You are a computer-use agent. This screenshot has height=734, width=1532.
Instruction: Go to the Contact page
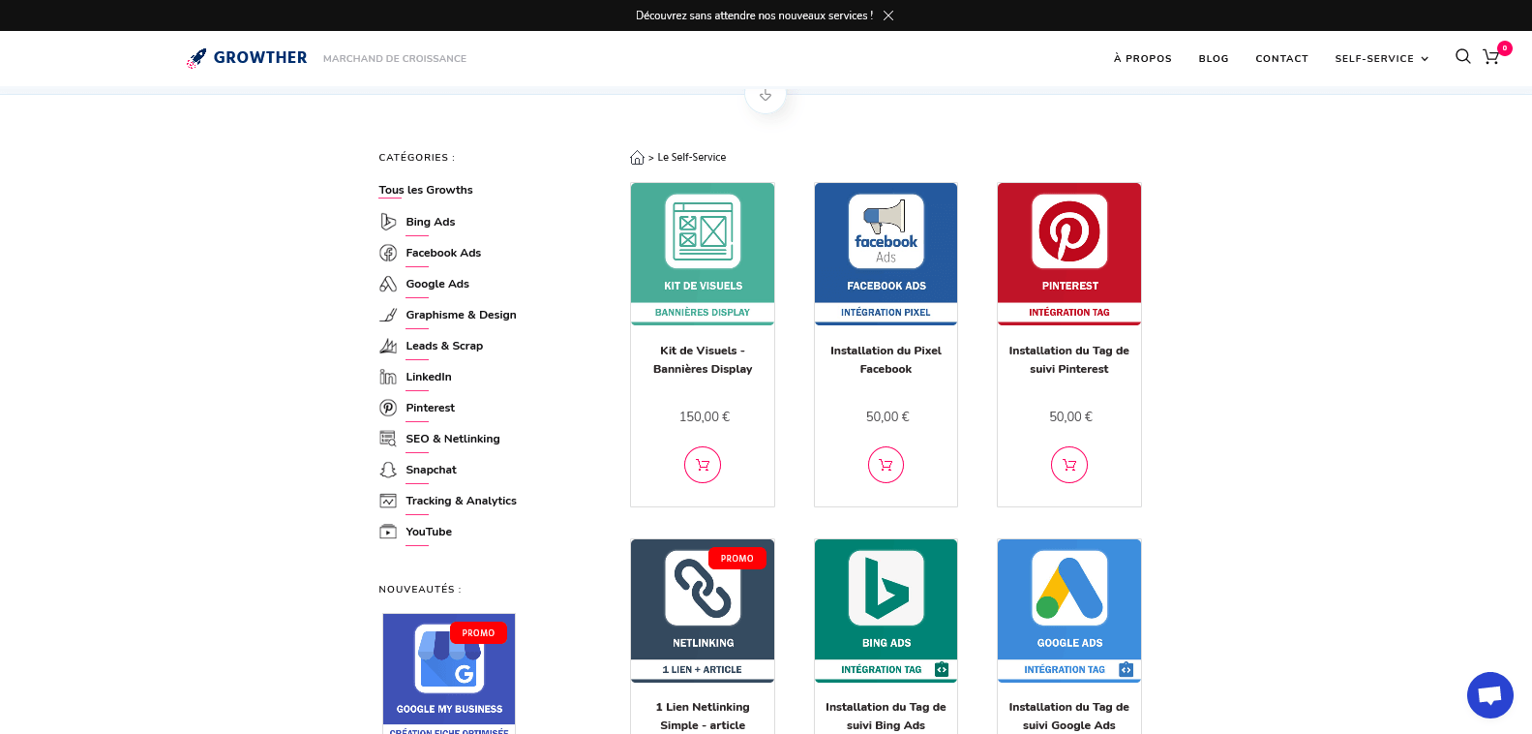(1281, 59)
